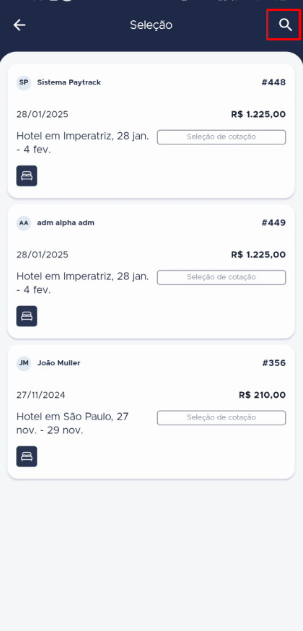
Task: Click Seleção de cotação in João Muller's card
Action: click(x=221, y=417)
